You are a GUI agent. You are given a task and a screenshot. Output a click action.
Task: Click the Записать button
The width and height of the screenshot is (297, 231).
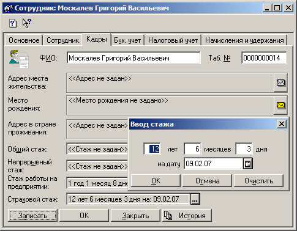(x=32, y=216)
